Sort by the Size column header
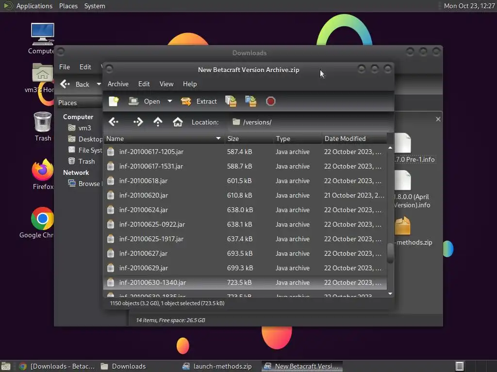This screenshot has height=372, width=497. 249,139
